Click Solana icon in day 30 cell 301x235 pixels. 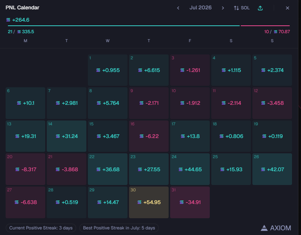tap(139, 202)
